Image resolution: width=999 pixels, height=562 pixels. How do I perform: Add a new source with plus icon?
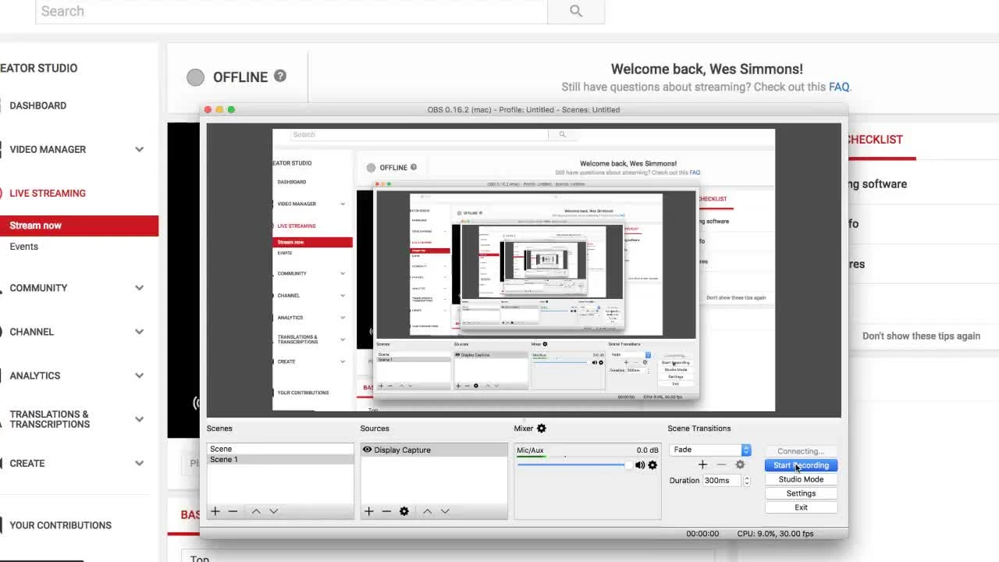[x=369, y=511]
